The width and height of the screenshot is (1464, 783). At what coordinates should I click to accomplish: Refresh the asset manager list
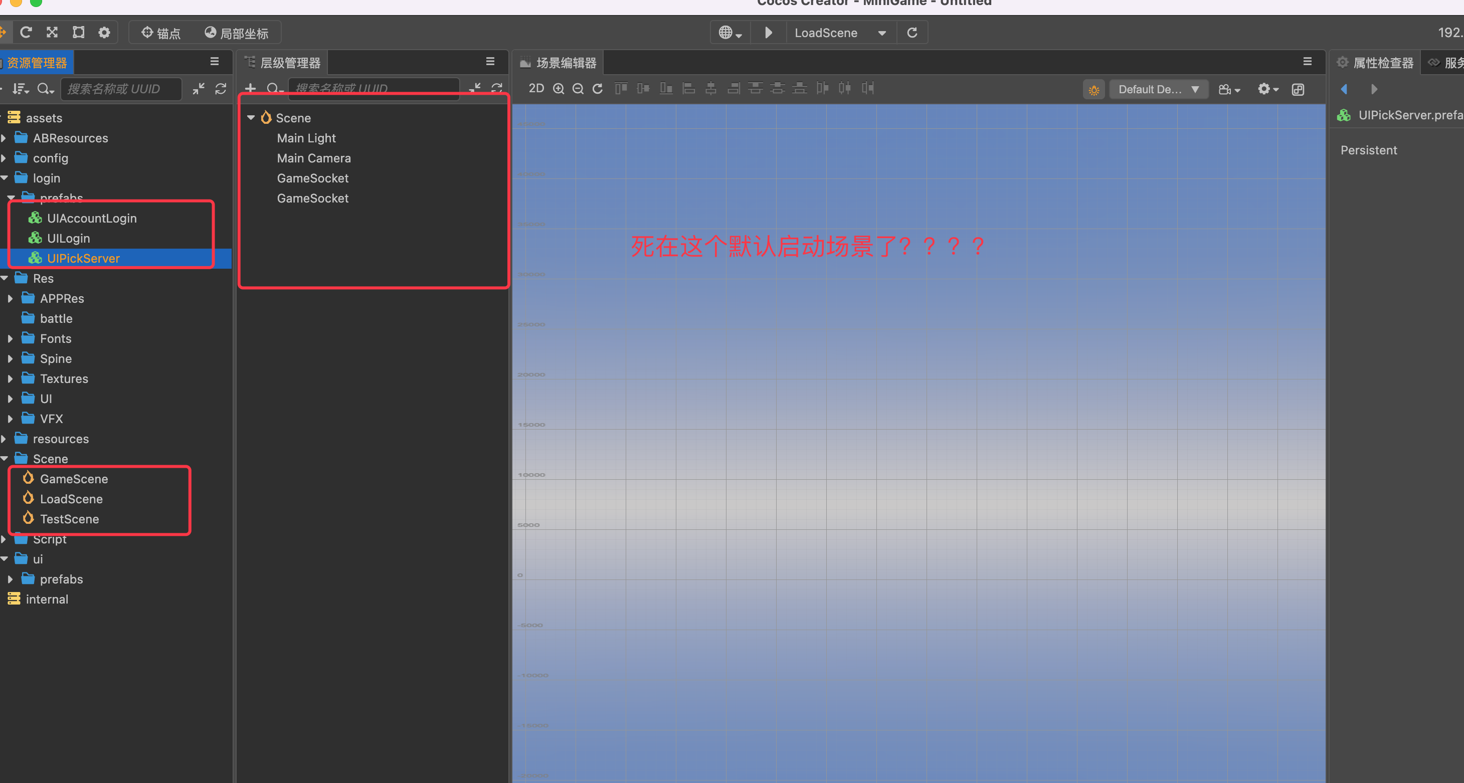[x=221, y=89]
